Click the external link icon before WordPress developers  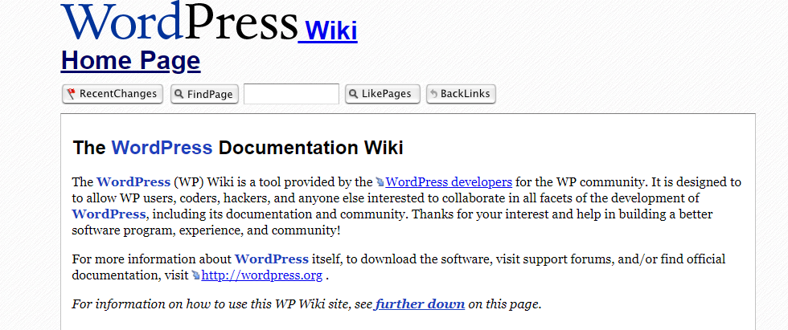(x=380, y=182)
